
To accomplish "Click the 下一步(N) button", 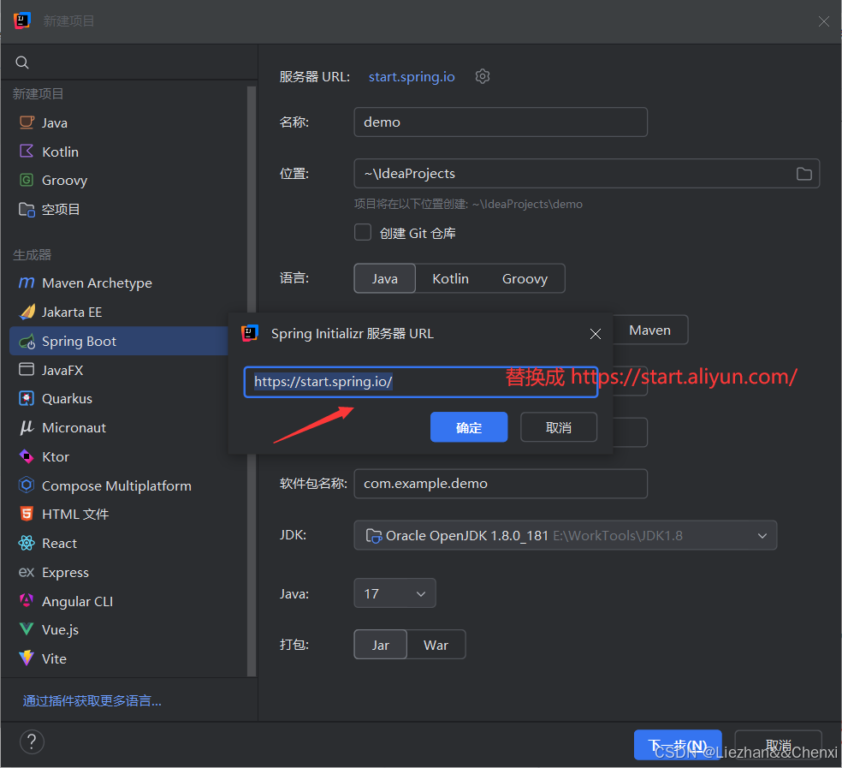I will 678,745.
